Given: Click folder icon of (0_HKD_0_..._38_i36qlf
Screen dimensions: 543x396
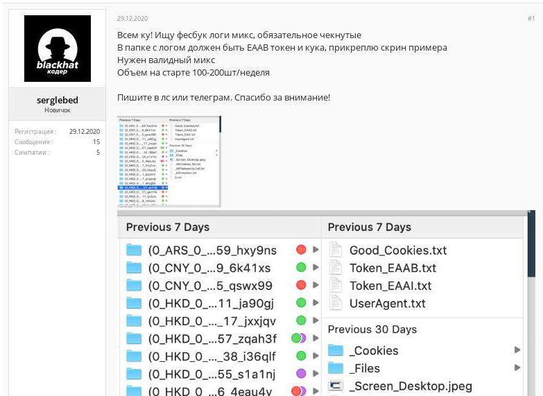Looking at the screenshot, I should 134,356.
